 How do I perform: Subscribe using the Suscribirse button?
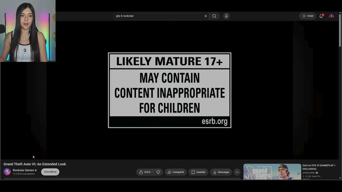tap(50, 172)
